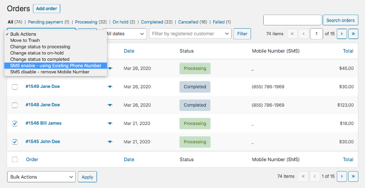
Task: Sort by Date in table footer
Action: point(129,159)
